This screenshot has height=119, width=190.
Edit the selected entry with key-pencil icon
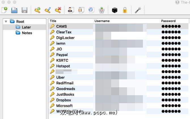(x=48, y=10)
